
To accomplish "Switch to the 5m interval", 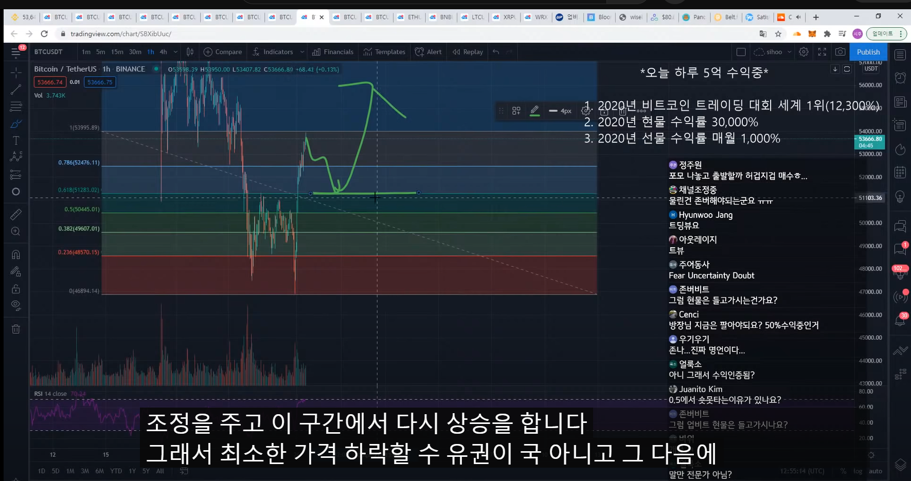I will [x=101, y=52].
